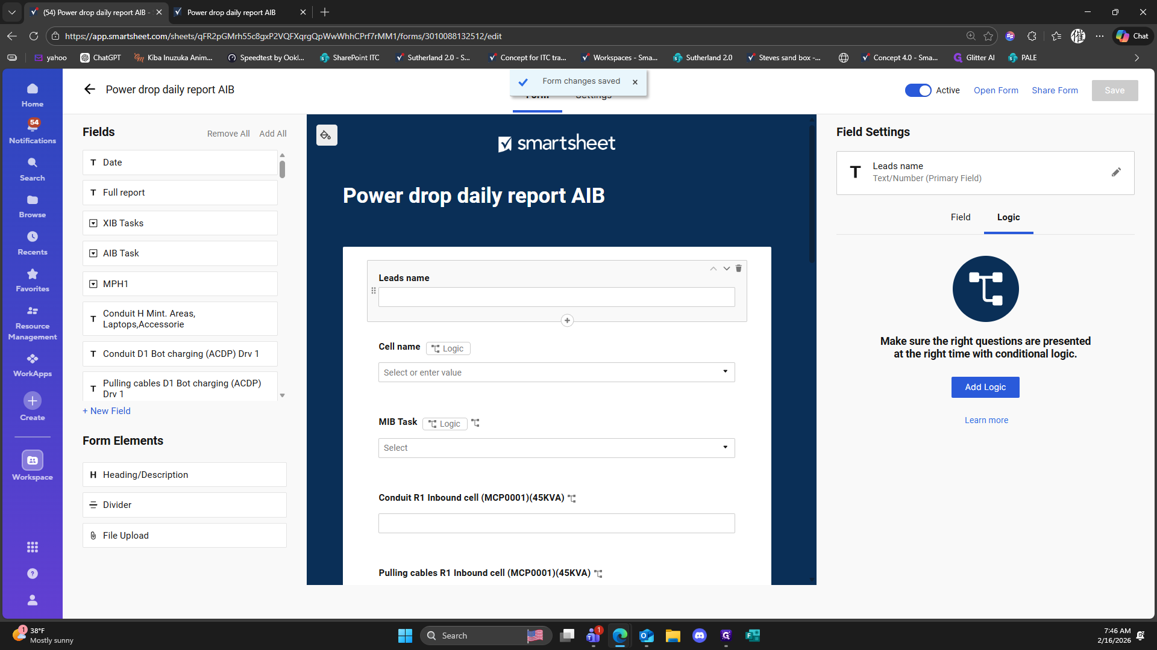The image size is (1157, 650).
Task: Click the pencil edit icon for Leads name
Action: point(1116,172)
